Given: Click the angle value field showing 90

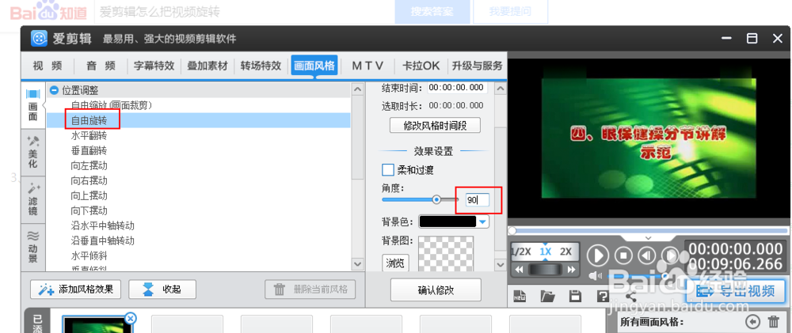Looking at the screenshot, I should (477, 200).
